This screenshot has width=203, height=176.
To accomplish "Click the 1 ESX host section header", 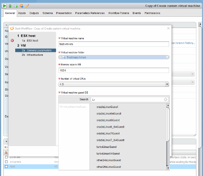I will 27,36.
